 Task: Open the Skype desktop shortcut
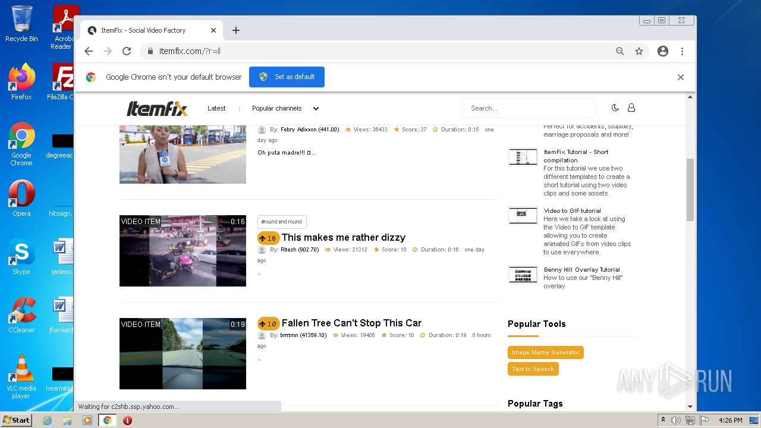(21, 257)
